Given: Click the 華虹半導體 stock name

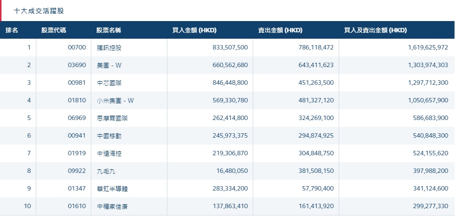Looking at the screenshot, I should 112,189.
